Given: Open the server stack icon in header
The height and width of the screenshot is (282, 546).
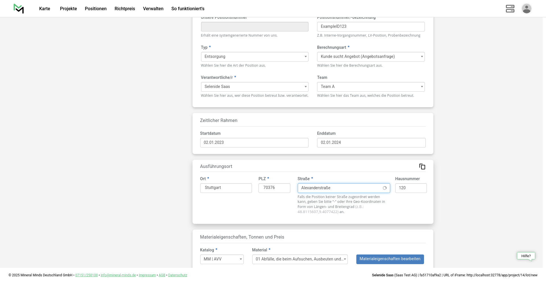Looking at the screenshot, I should pos(510,9).
